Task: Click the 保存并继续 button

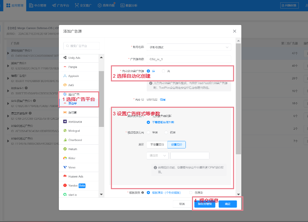Action: tap(205, 204)
